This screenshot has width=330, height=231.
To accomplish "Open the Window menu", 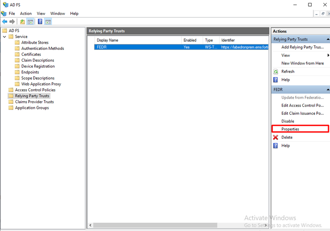I will point(57,13).
